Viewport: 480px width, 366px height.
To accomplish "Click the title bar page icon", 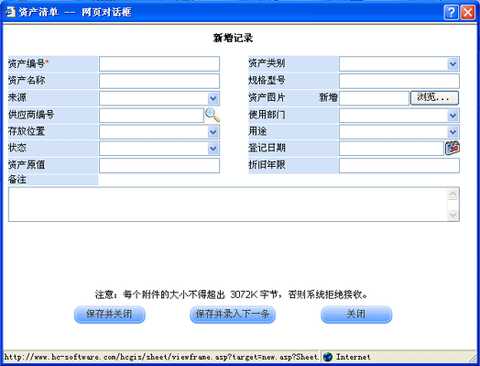I will click(10, 12).
